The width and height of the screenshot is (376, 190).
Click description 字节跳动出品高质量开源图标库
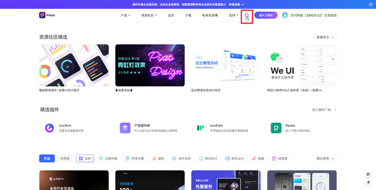pyautogui.click(x=229, y=131)
